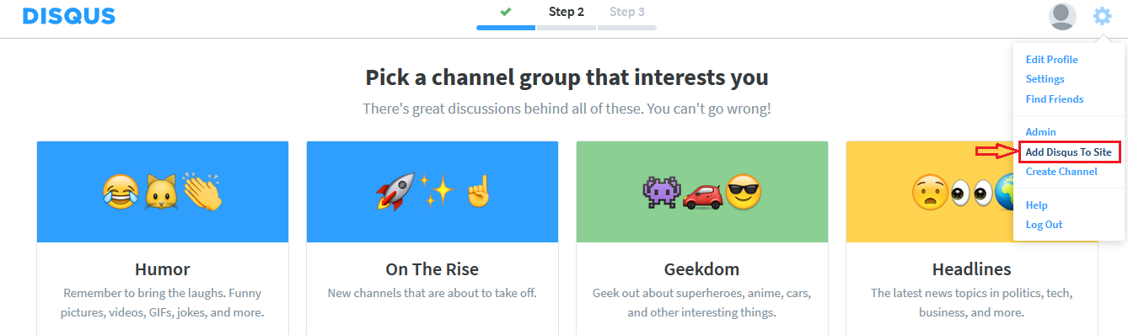
Task: Choose Settings in the dropdown menu
Action: coord(1045,79)
